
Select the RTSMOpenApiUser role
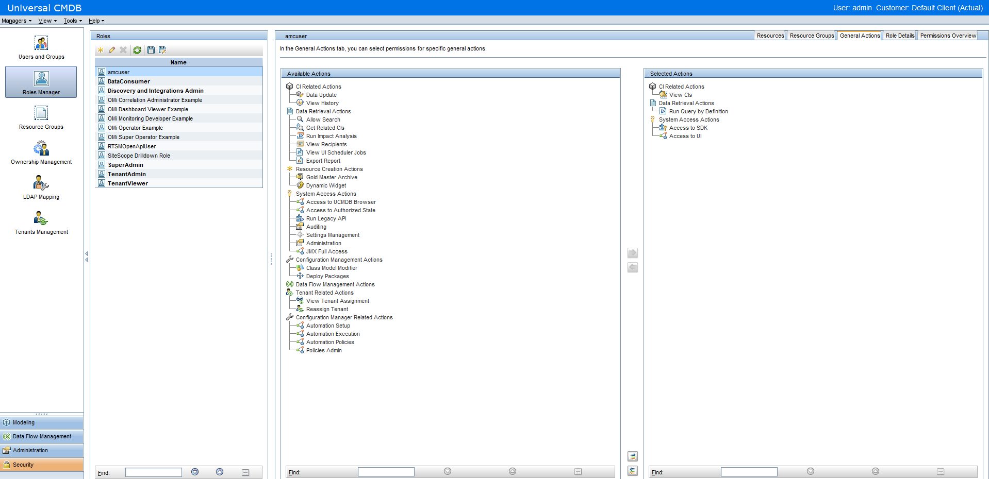click(179, 146)
